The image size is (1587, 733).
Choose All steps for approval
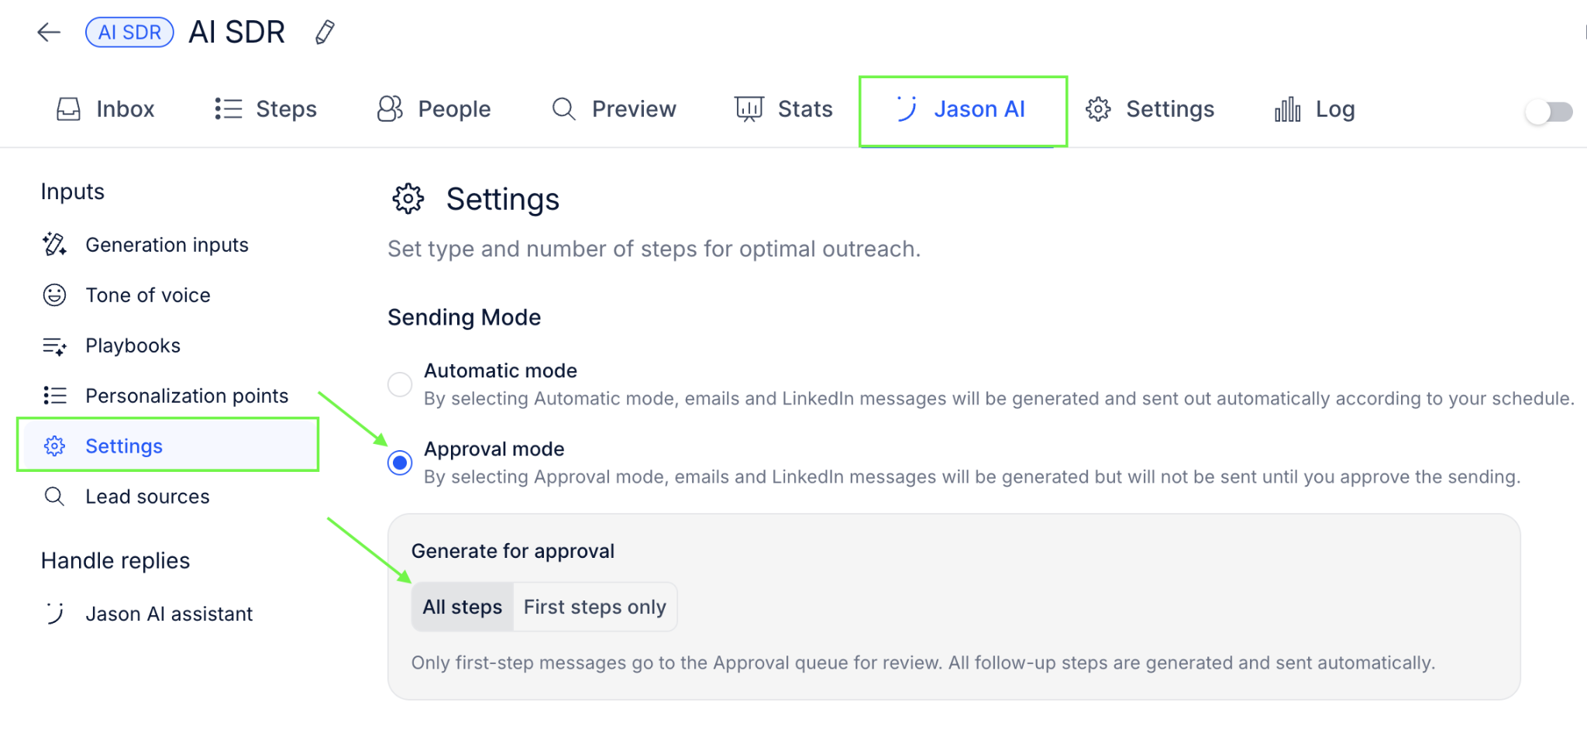[463, 607]
